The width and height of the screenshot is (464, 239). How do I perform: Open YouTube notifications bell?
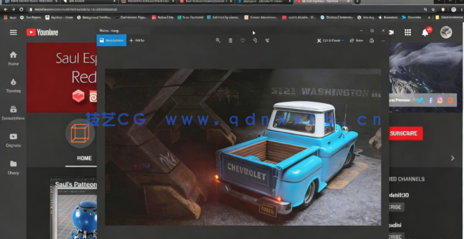pos(425,33)
